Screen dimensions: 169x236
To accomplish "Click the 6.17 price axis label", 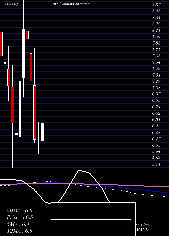I will [x=156, y=139].
